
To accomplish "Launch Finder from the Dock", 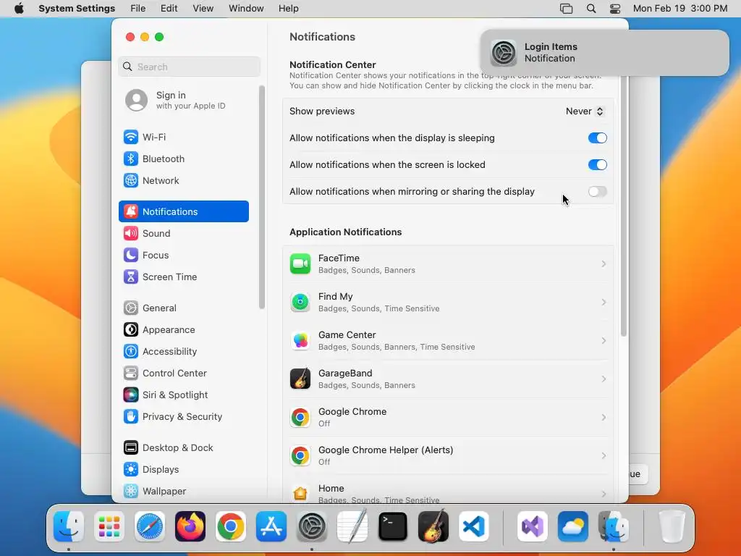I will click(69, 526).
